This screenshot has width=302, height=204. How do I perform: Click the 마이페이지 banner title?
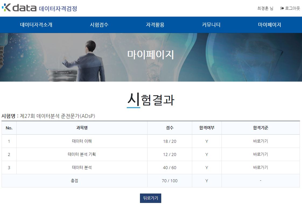(151, 55)
